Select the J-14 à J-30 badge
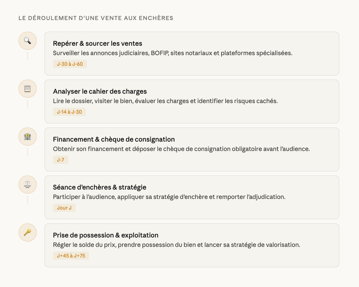Image resolution: width=359 pixels, height=287 pixels. [69, 112]
